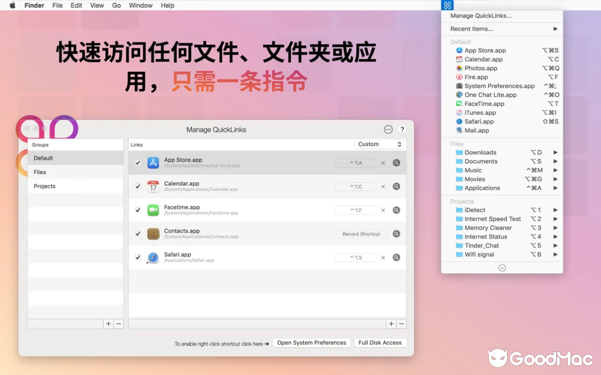Click the help question mark button

coord(402,130)
